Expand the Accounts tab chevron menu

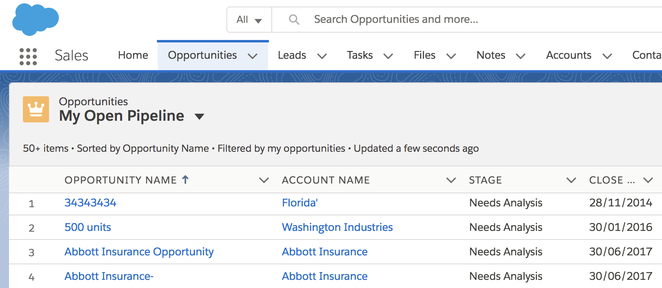point(607,56)
